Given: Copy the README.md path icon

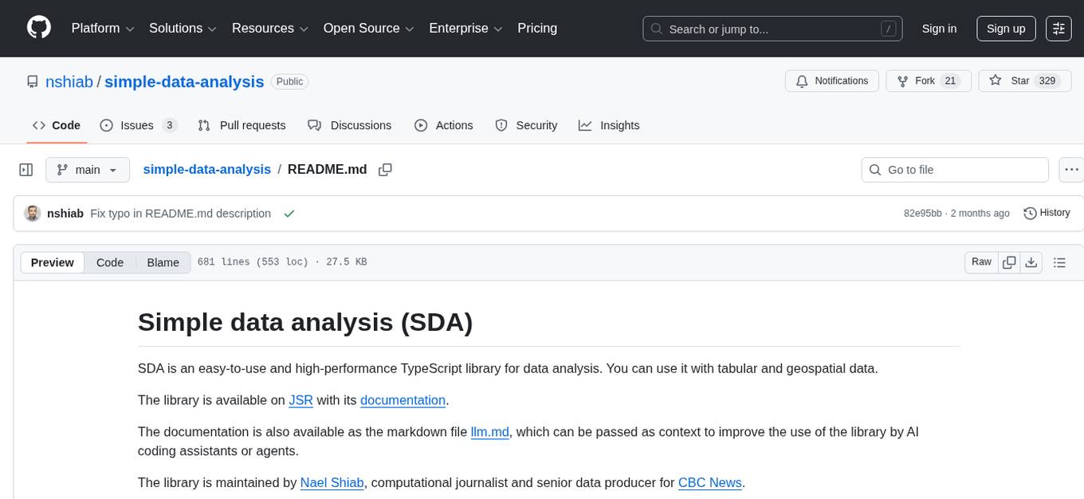Looking at the screenshot, I should point(385,169).
